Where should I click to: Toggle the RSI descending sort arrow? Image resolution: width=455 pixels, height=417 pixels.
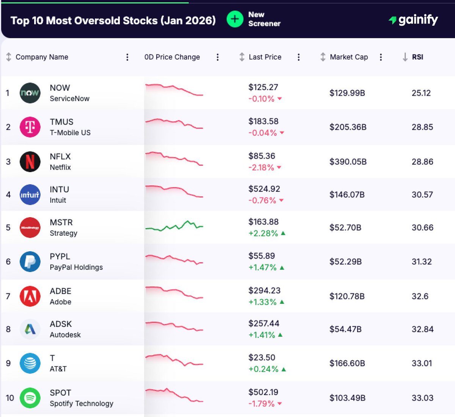click(x=405, y=57)
